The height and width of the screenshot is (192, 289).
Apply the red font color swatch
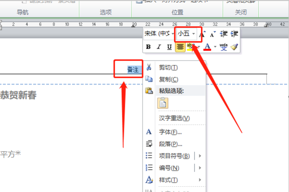(x=207, y=47)
